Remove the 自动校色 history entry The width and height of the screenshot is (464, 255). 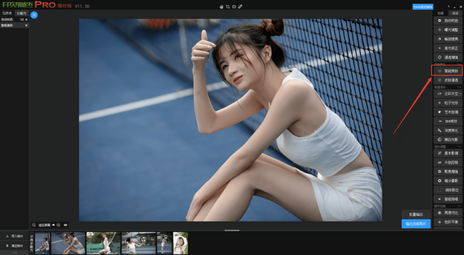[x=26, y=20]
